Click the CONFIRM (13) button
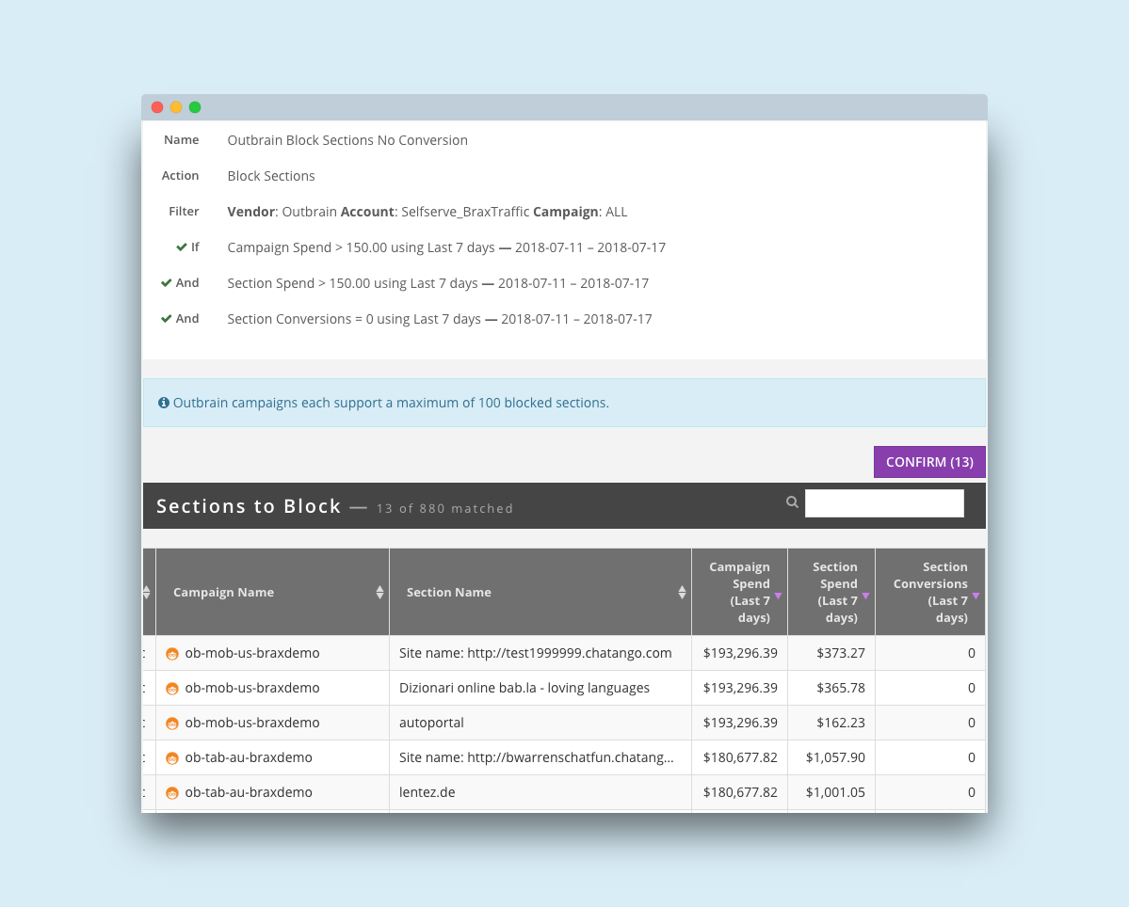The width and height of the screenshot is (1129, 907). [x=928, y=462]
